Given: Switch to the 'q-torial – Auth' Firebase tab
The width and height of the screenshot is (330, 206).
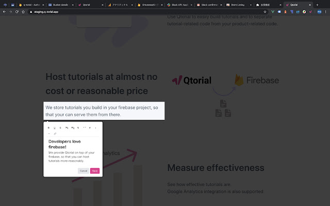Looking at the screenshot, I should pyautogui.click(x=31, y=5).
